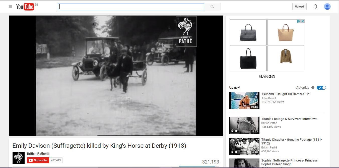The width and height of the screenshot is (339, 168).
Task: Click the Autoplay label
Action: (303, 88)
